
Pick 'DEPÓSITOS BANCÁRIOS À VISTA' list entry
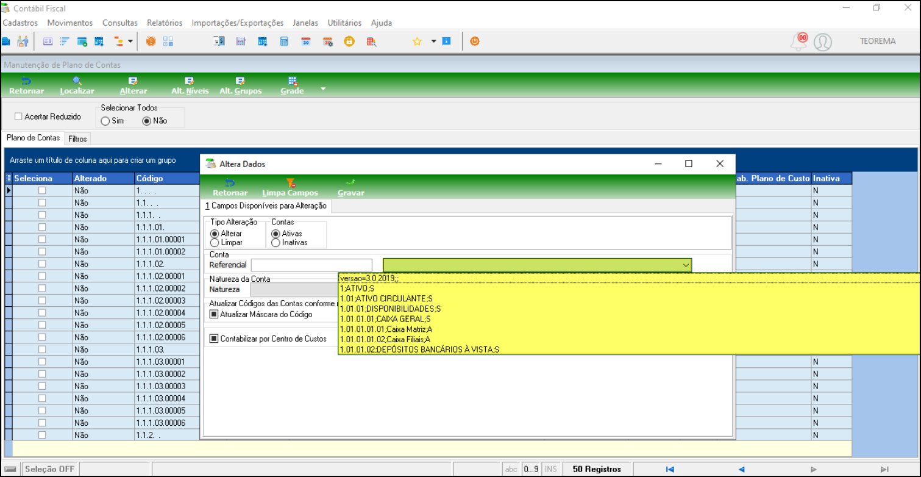tap(629, 350)
